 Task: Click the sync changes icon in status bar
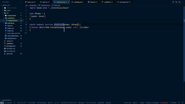pyautogui.click(x=15, y=103)
